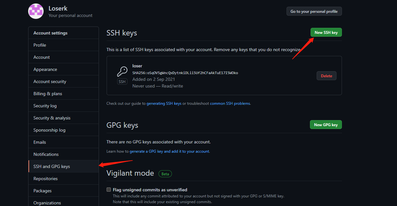Click the SSH key icon for loser

pos(122,72)
